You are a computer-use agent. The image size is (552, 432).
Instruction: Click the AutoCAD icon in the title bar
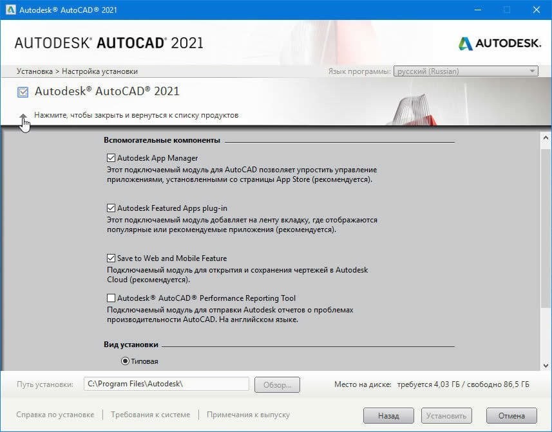9,10
